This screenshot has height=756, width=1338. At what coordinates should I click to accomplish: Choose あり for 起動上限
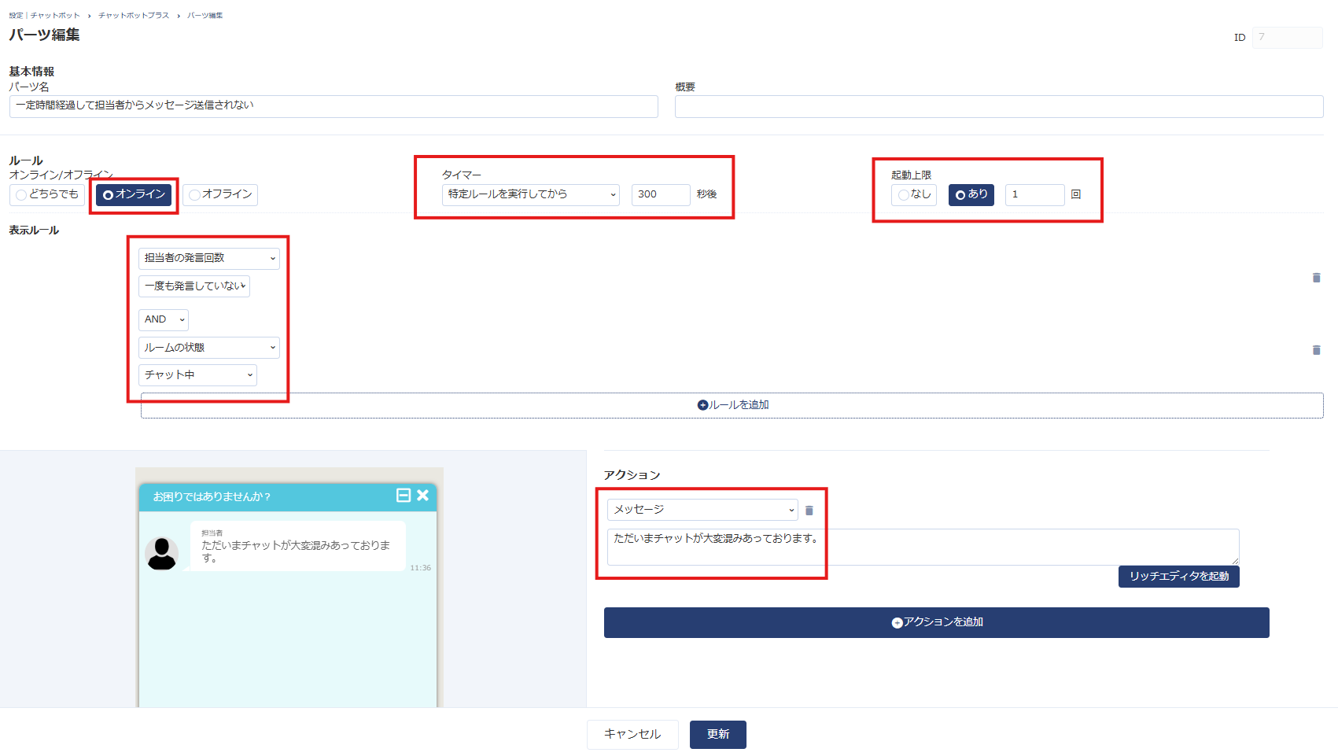971,194
